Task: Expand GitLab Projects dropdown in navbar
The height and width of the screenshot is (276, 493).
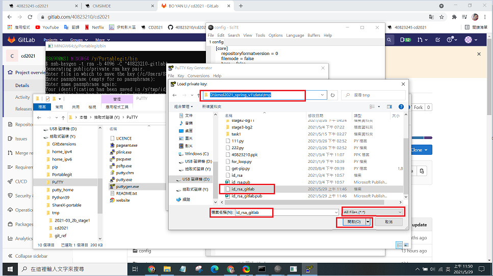Action: tap(53, 40)
